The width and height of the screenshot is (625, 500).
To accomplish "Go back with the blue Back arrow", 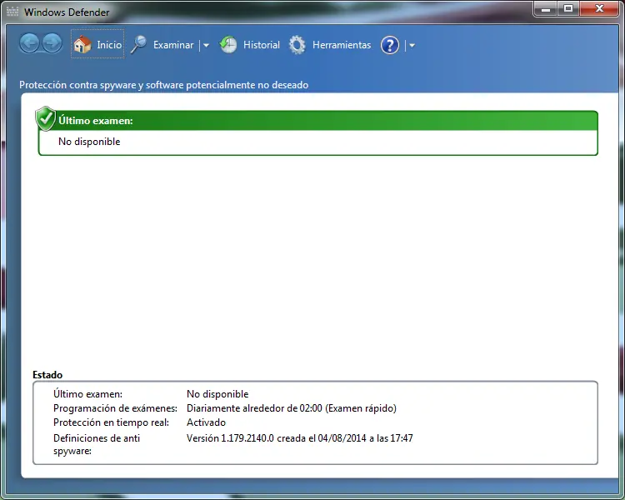I will coord(29,43).
